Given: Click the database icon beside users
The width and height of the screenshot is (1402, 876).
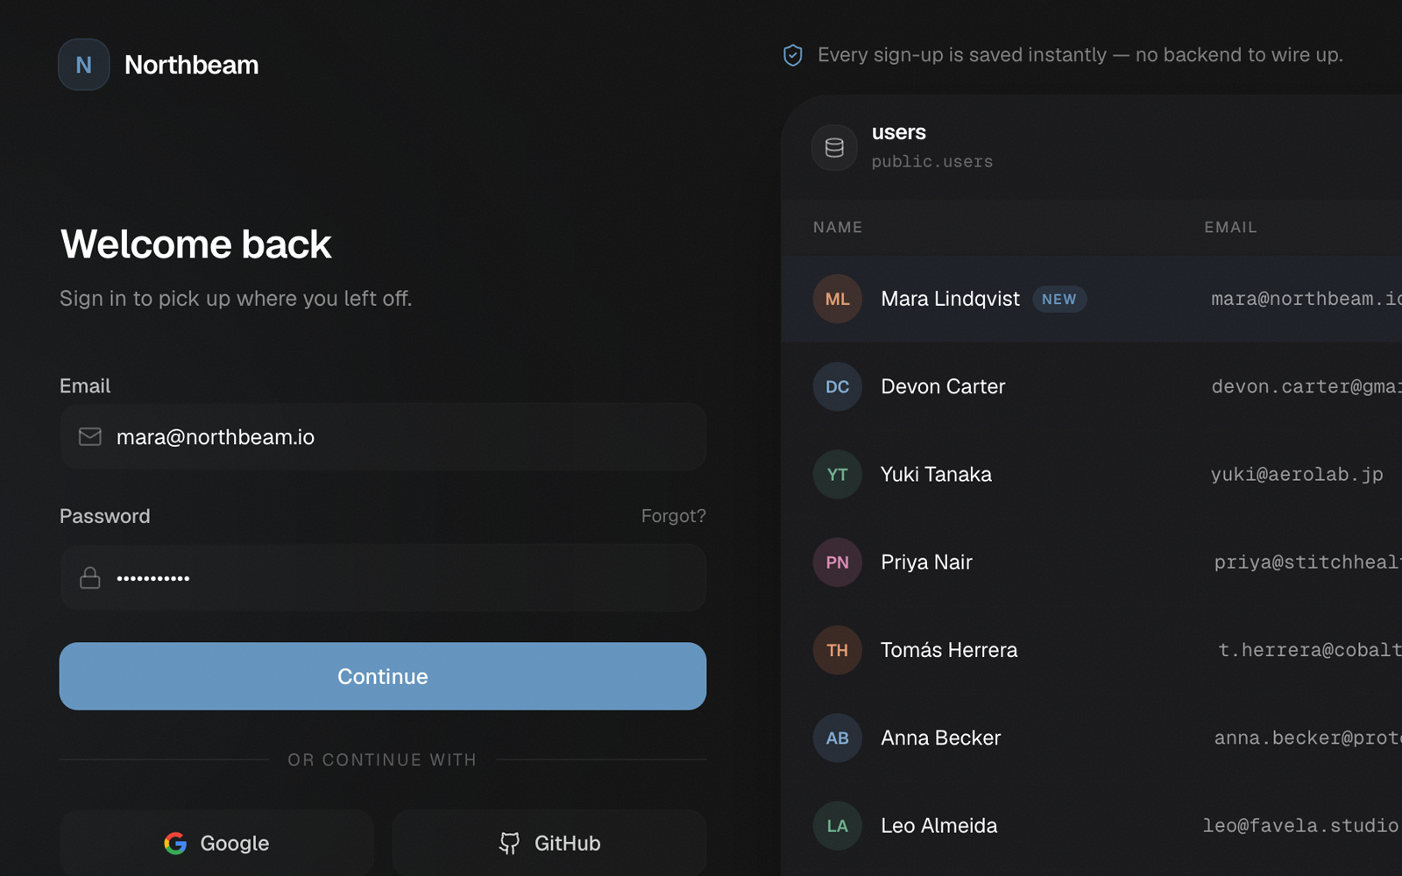Looking at the screenshot, I should (x=835, y=147).
